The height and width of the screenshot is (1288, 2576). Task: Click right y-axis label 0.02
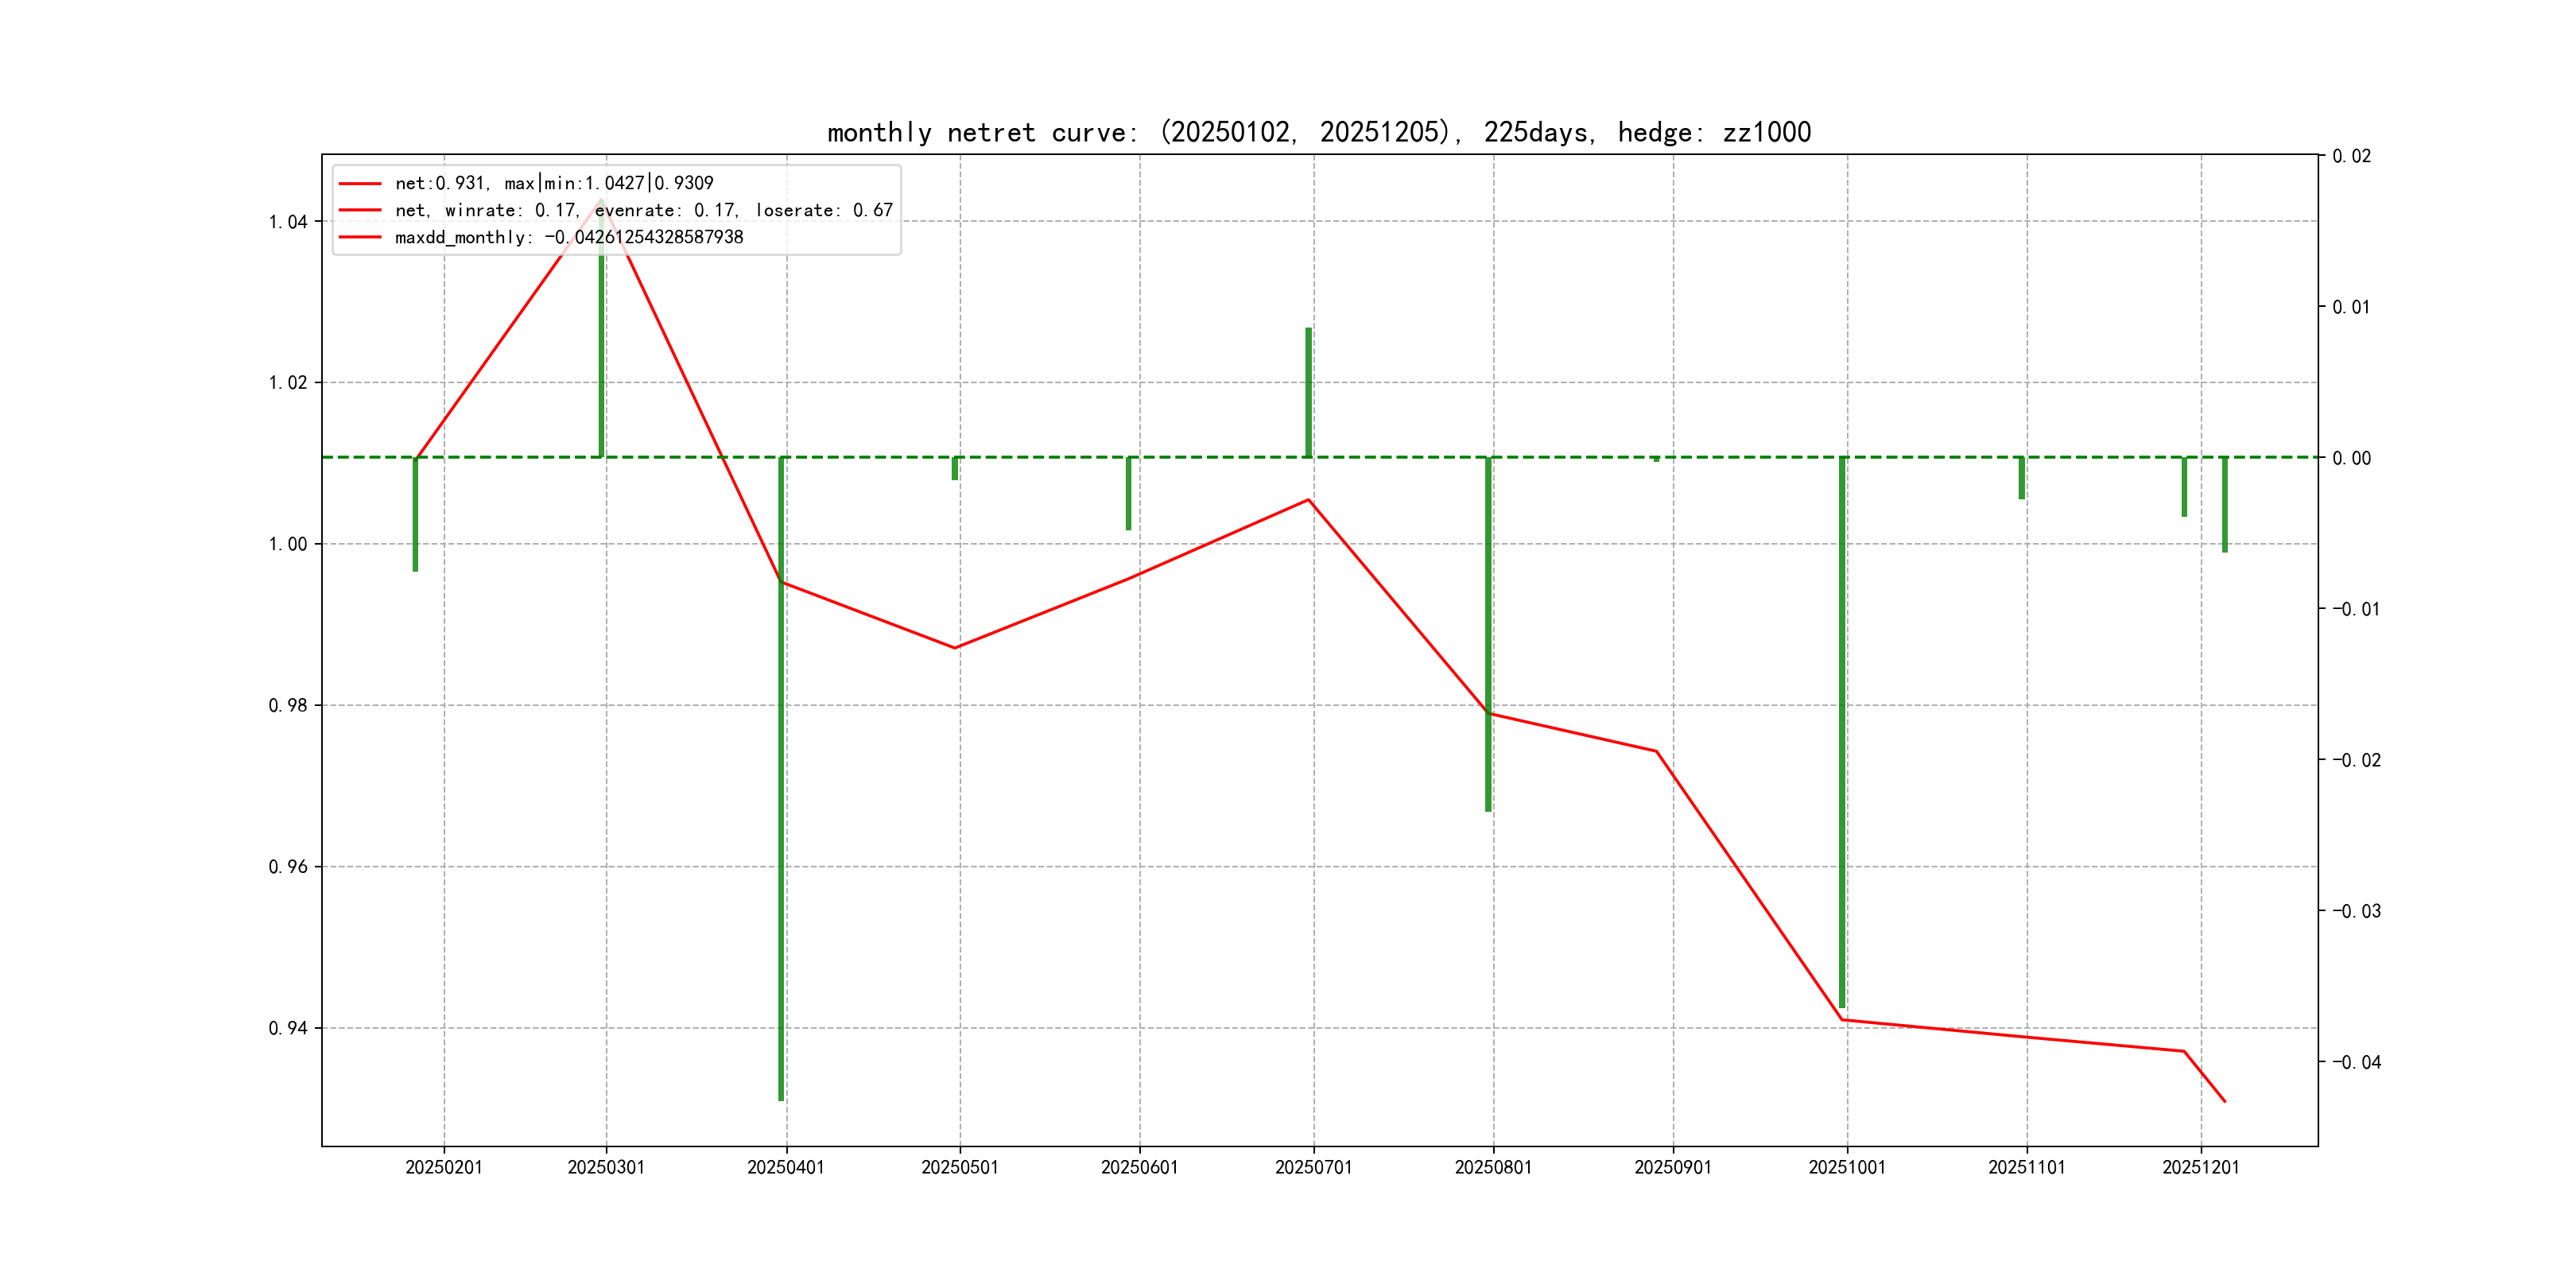click(2351, 156)
